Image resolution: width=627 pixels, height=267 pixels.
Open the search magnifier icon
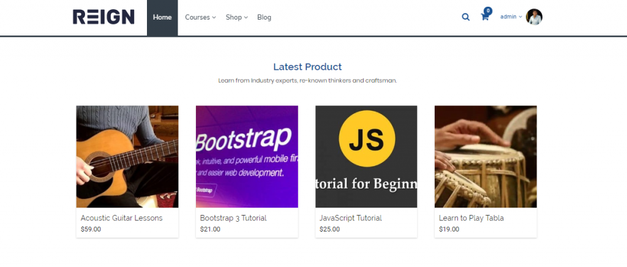click(x=465, y=17)
